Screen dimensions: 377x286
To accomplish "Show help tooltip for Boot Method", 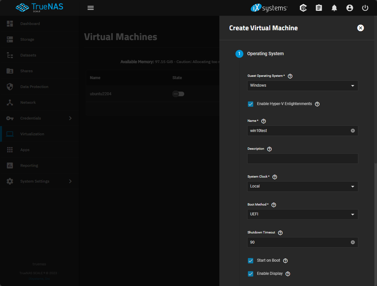I will [x=274, y=205].
